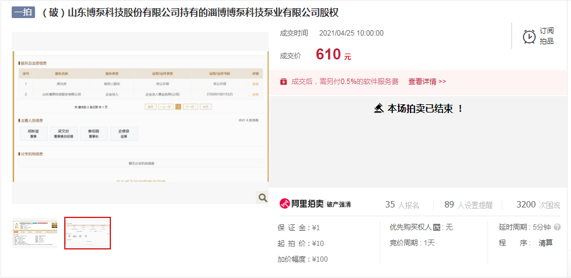Select the second red-bordered thumbnail
Screen dimensions: 571x278
pos(88,233)
